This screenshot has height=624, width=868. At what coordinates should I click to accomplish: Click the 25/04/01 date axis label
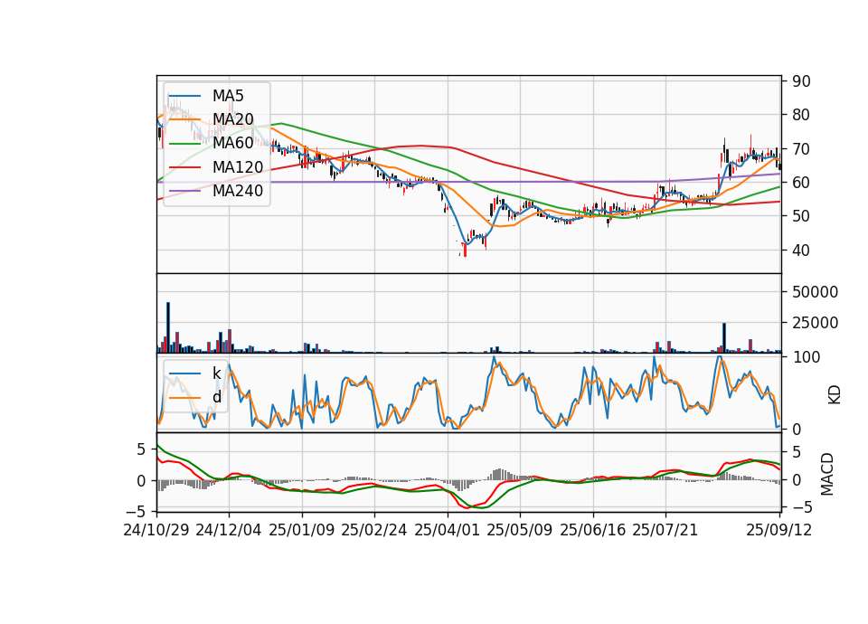tap(447, 530)
